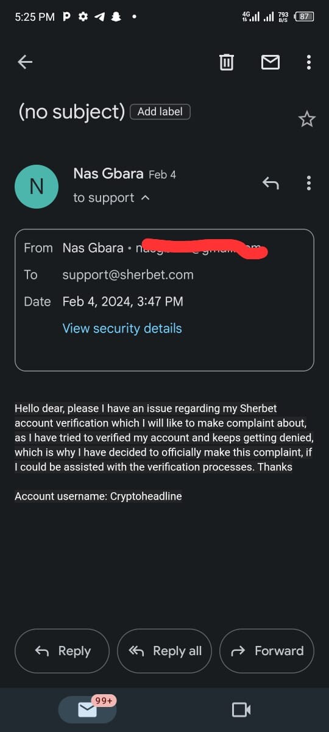This screenshot has width=329, height=732.
Task: Open View security details link
Action: pos(122,328)
